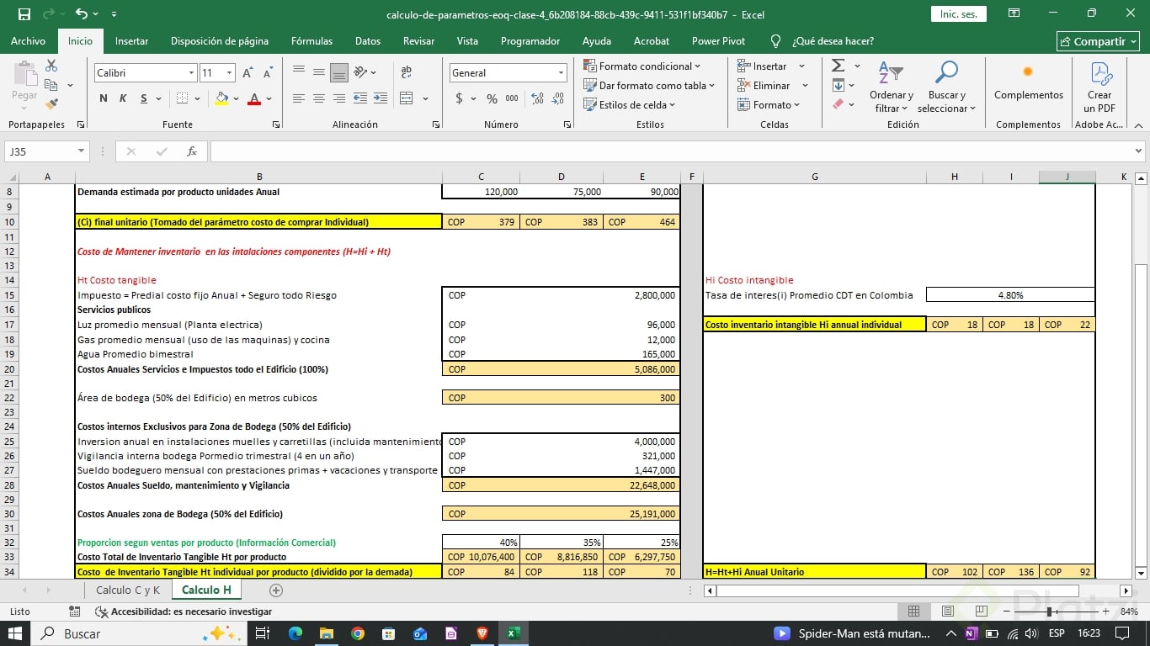Click the AutoSum sigma icon
1150x646 pixels.
838,66
